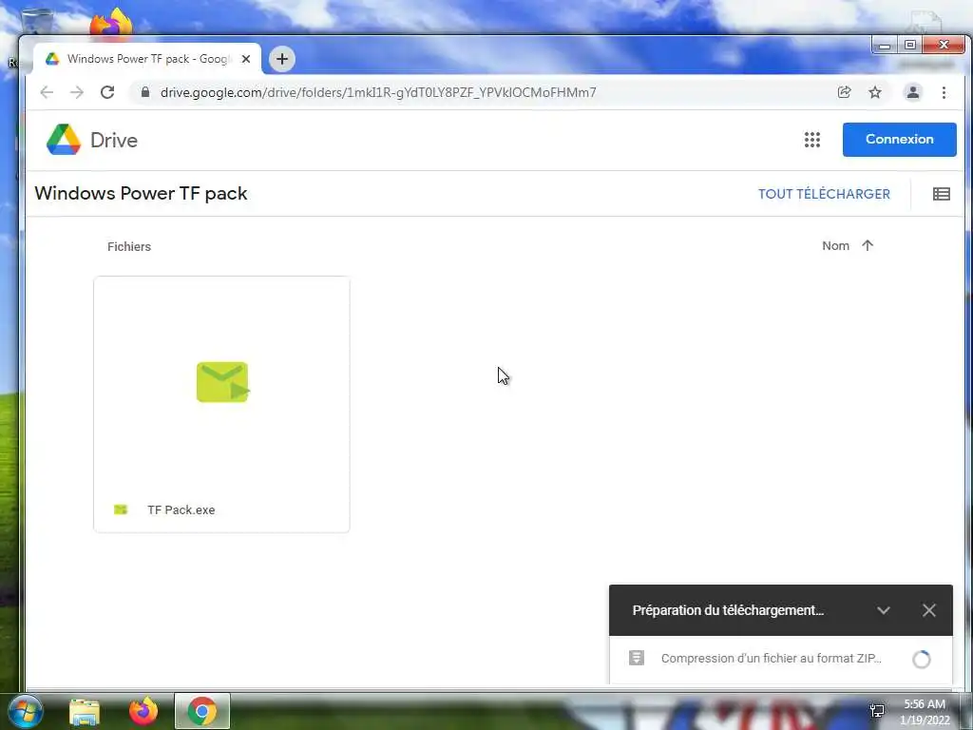Screen dimensions: 973x730
Task: Reload the page with refresh icon
Action: coord(107,92)
